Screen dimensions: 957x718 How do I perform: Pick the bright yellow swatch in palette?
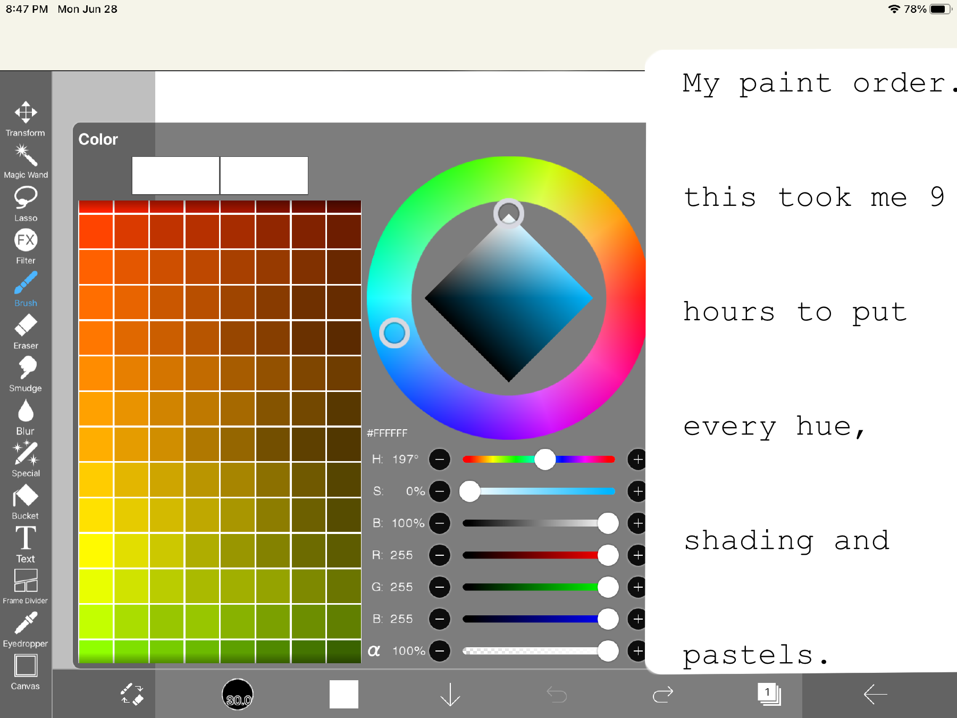point(96,550)
